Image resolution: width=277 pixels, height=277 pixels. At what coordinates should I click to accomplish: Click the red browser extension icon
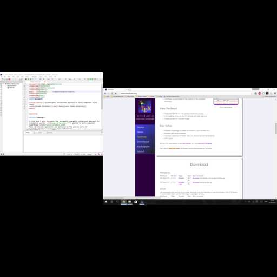point(260,93)
